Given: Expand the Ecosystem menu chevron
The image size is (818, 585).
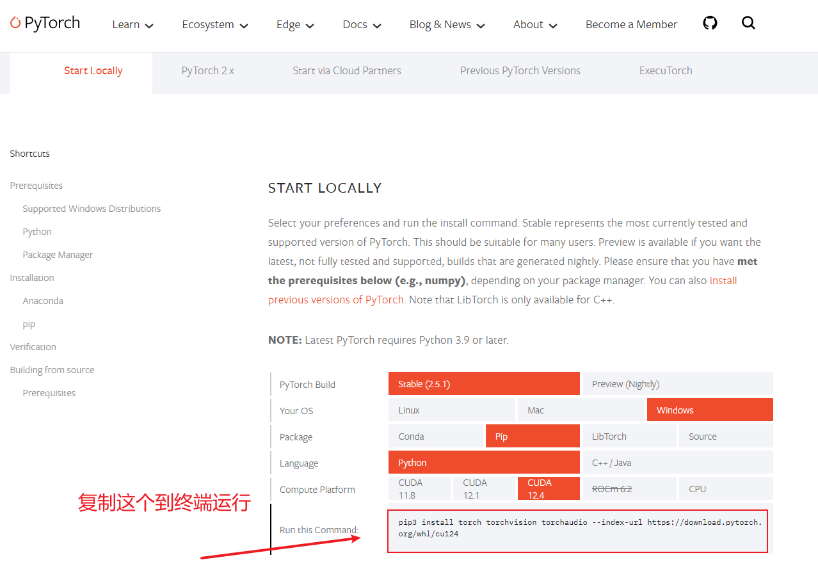Looking at the screenshot, I should [244, 26].
